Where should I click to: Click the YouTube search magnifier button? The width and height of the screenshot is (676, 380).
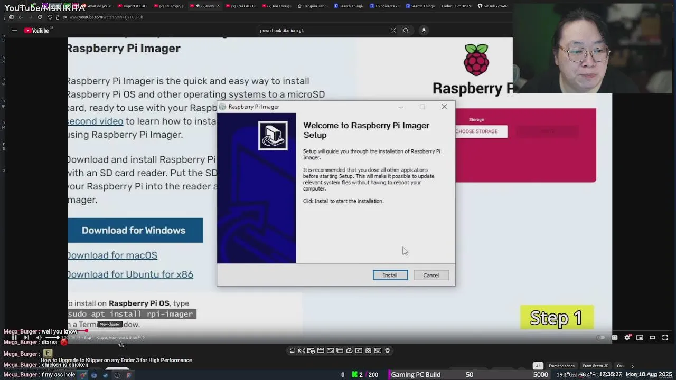[x=406, y=31]
